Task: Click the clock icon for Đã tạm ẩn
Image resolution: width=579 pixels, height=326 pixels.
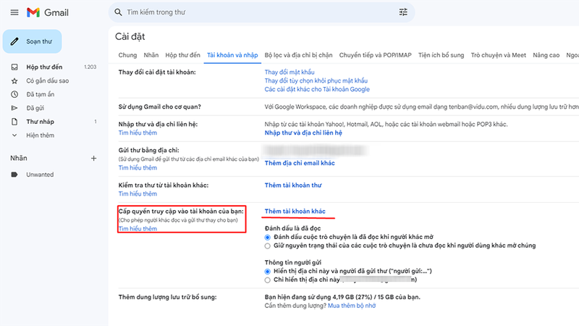Action: click(x=14, y=94)
